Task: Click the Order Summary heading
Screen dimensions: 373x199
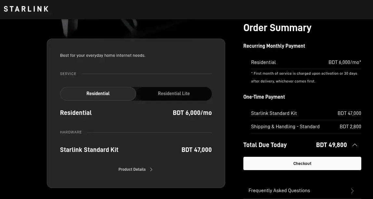Action: [277, 28]
